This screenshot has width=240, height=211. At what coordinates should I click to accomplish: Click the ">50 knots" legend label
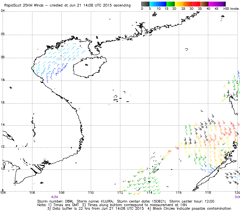(x=231, y=9)
